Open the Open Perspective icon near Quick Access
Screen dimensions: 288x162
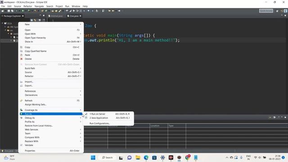[277, 11]
